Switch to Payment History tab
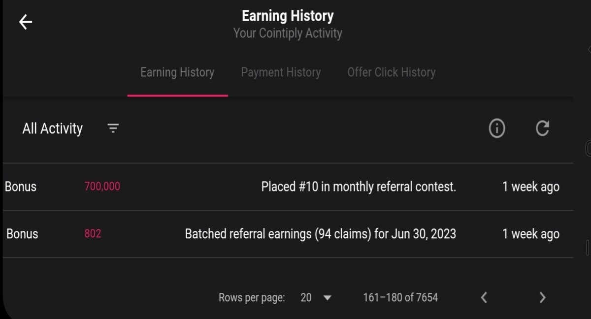Viewport: 591px width, 319px height. [x=281, y=72]
